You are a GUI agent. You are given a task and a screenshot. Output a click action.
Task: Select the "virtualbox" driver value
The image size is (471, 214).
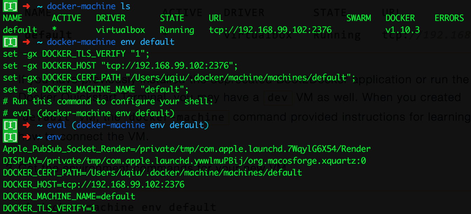[x=120, y=30]
